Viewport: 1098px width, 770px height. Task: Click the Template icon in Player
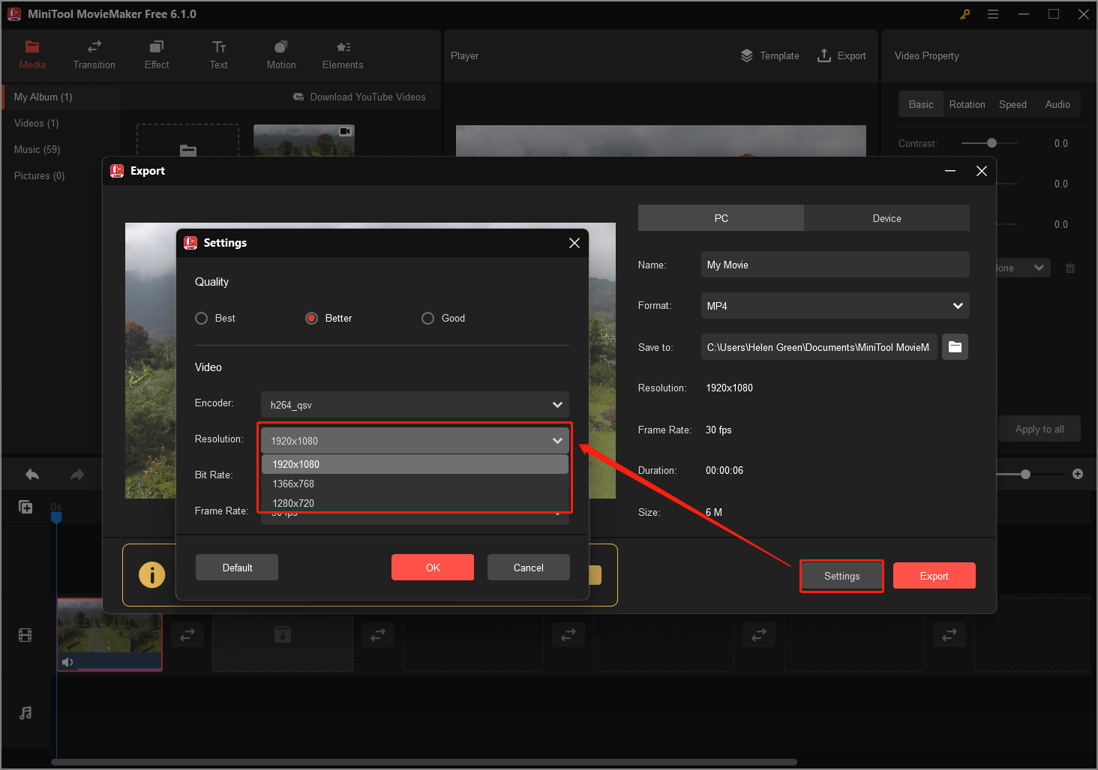coord(746,55)
